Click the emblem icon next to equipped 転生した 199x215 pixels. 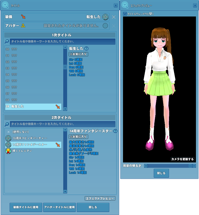pyautogui.click(x=105, y=17)
